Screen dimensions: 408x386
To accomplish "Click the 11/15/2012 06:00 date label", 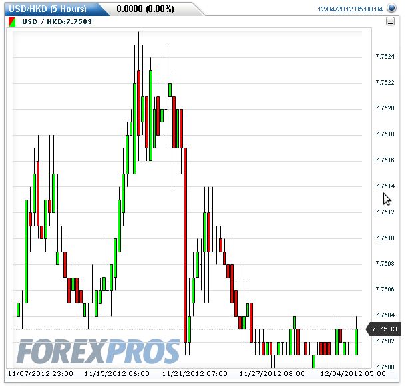I will point(117,374).
